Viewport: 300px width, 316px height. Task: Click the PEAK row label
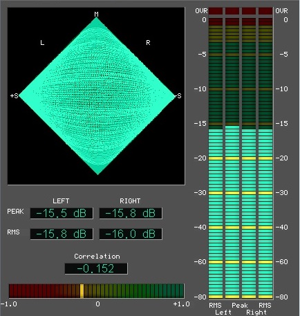point(15,212)
